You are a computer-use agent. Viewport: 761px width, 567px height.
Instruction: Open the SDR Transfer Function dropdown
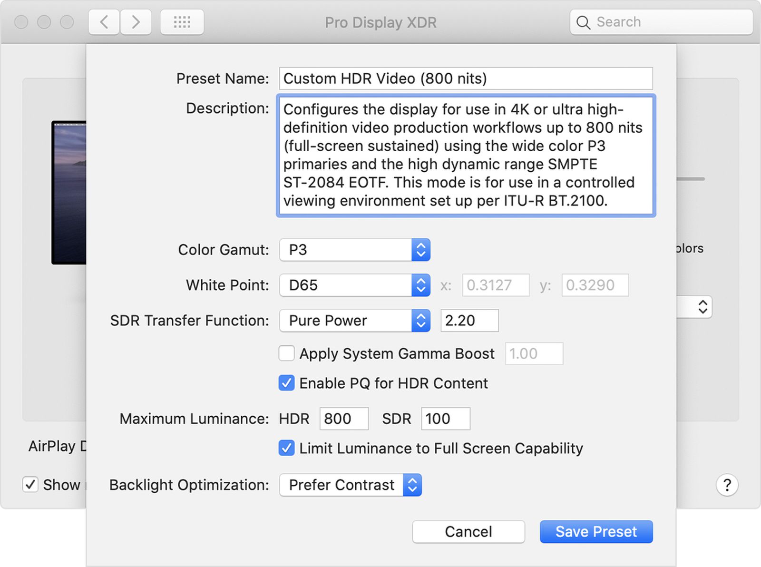pos(420,321)
